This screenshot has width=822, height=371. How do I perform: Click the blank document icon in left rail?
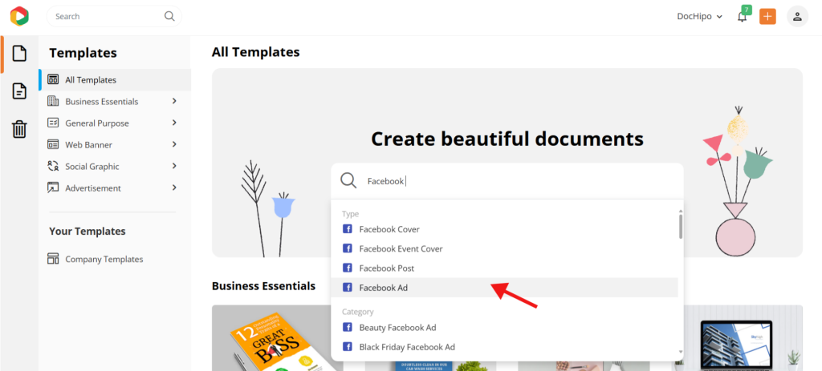tap(19, 53)
